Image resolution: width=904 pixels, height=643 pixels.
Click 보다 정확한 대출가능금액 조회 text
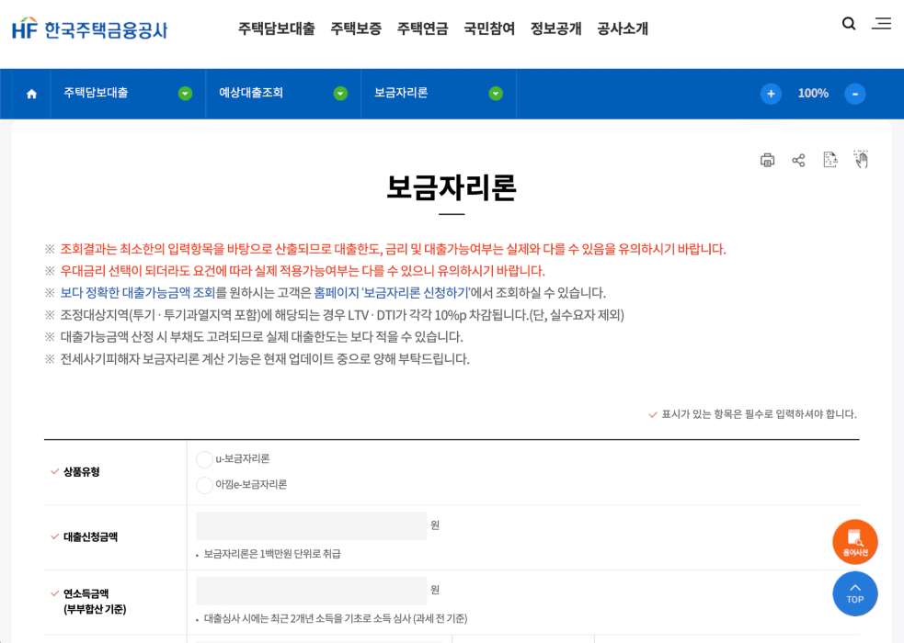(138, 293)
